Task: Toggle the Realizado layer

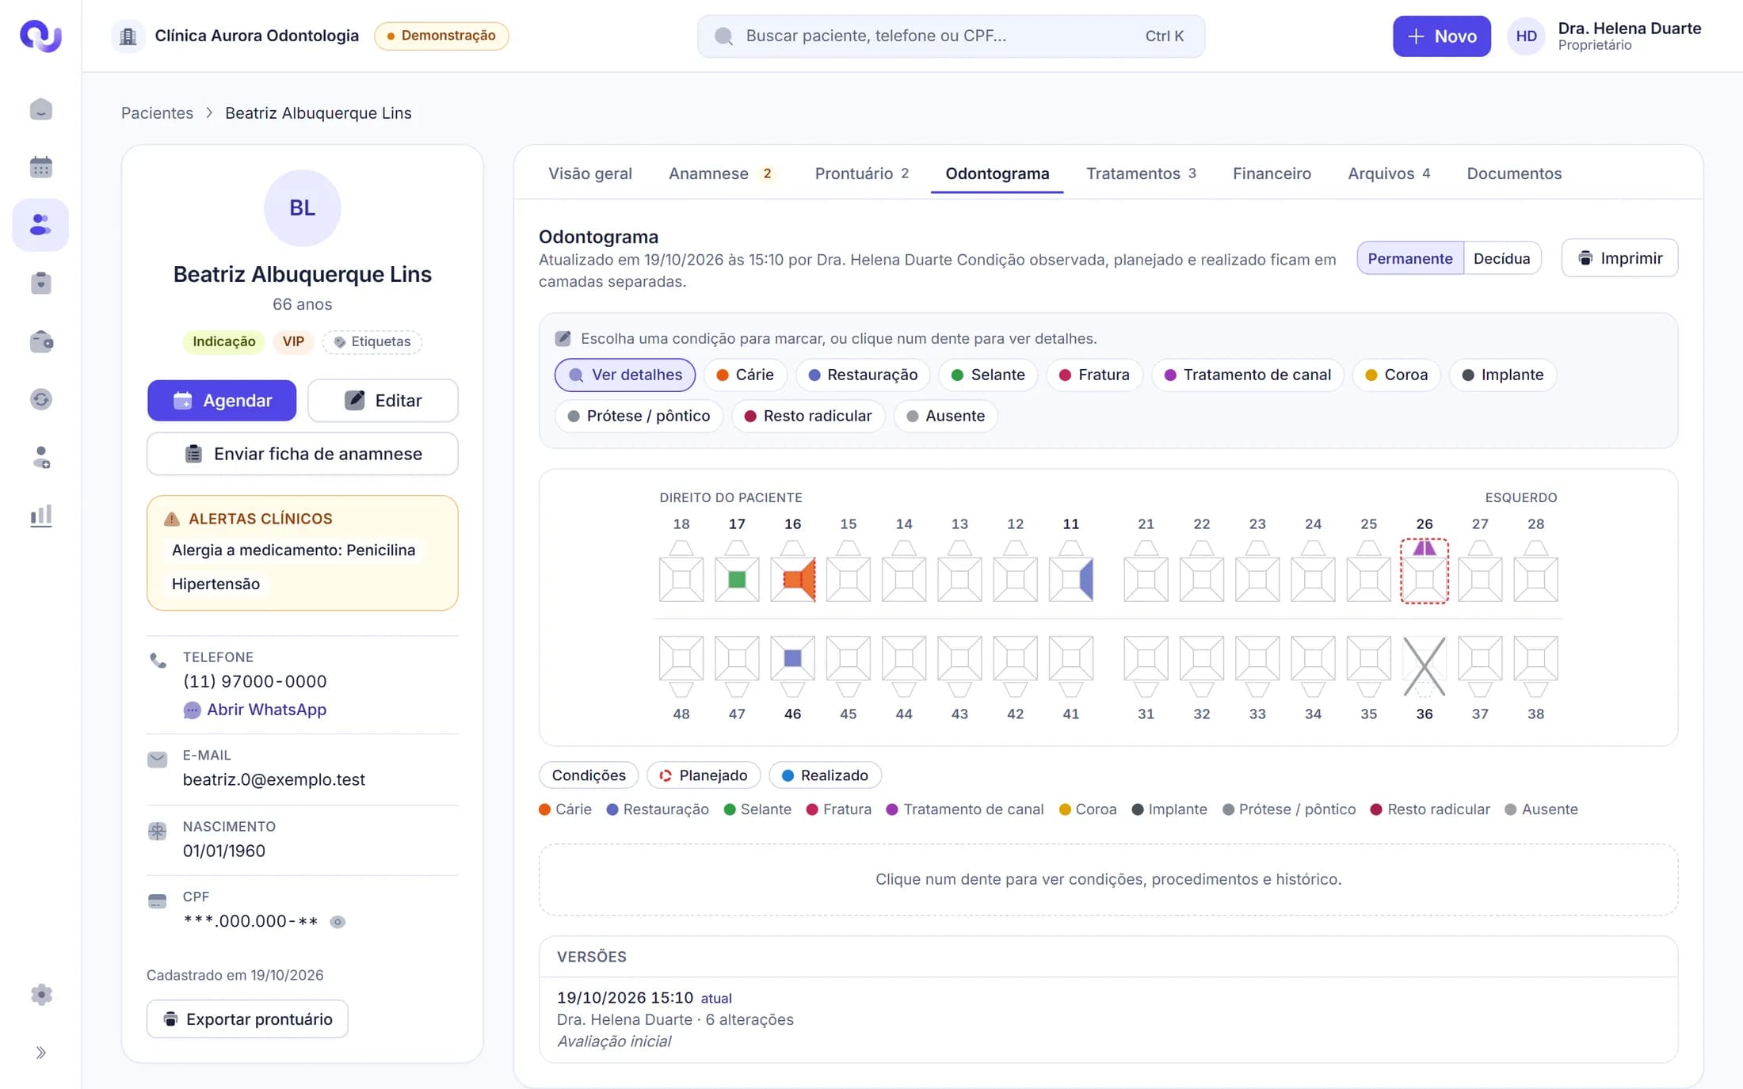Action: click(825, 775)
